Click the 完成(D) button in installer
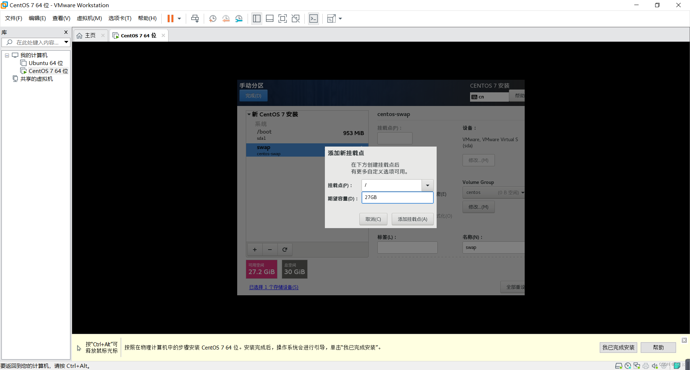Viewport: 690px width, 370px height. coord(253,96)
